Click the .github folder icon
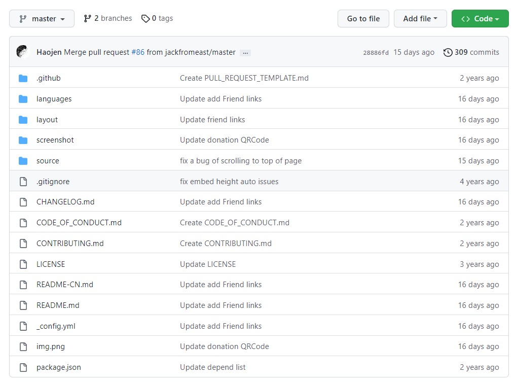The height and width of the screenshot is (382, 515). click(23, 78)
